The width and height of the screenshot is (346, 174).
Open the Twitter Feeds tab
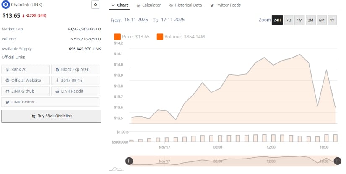point(226,5)
